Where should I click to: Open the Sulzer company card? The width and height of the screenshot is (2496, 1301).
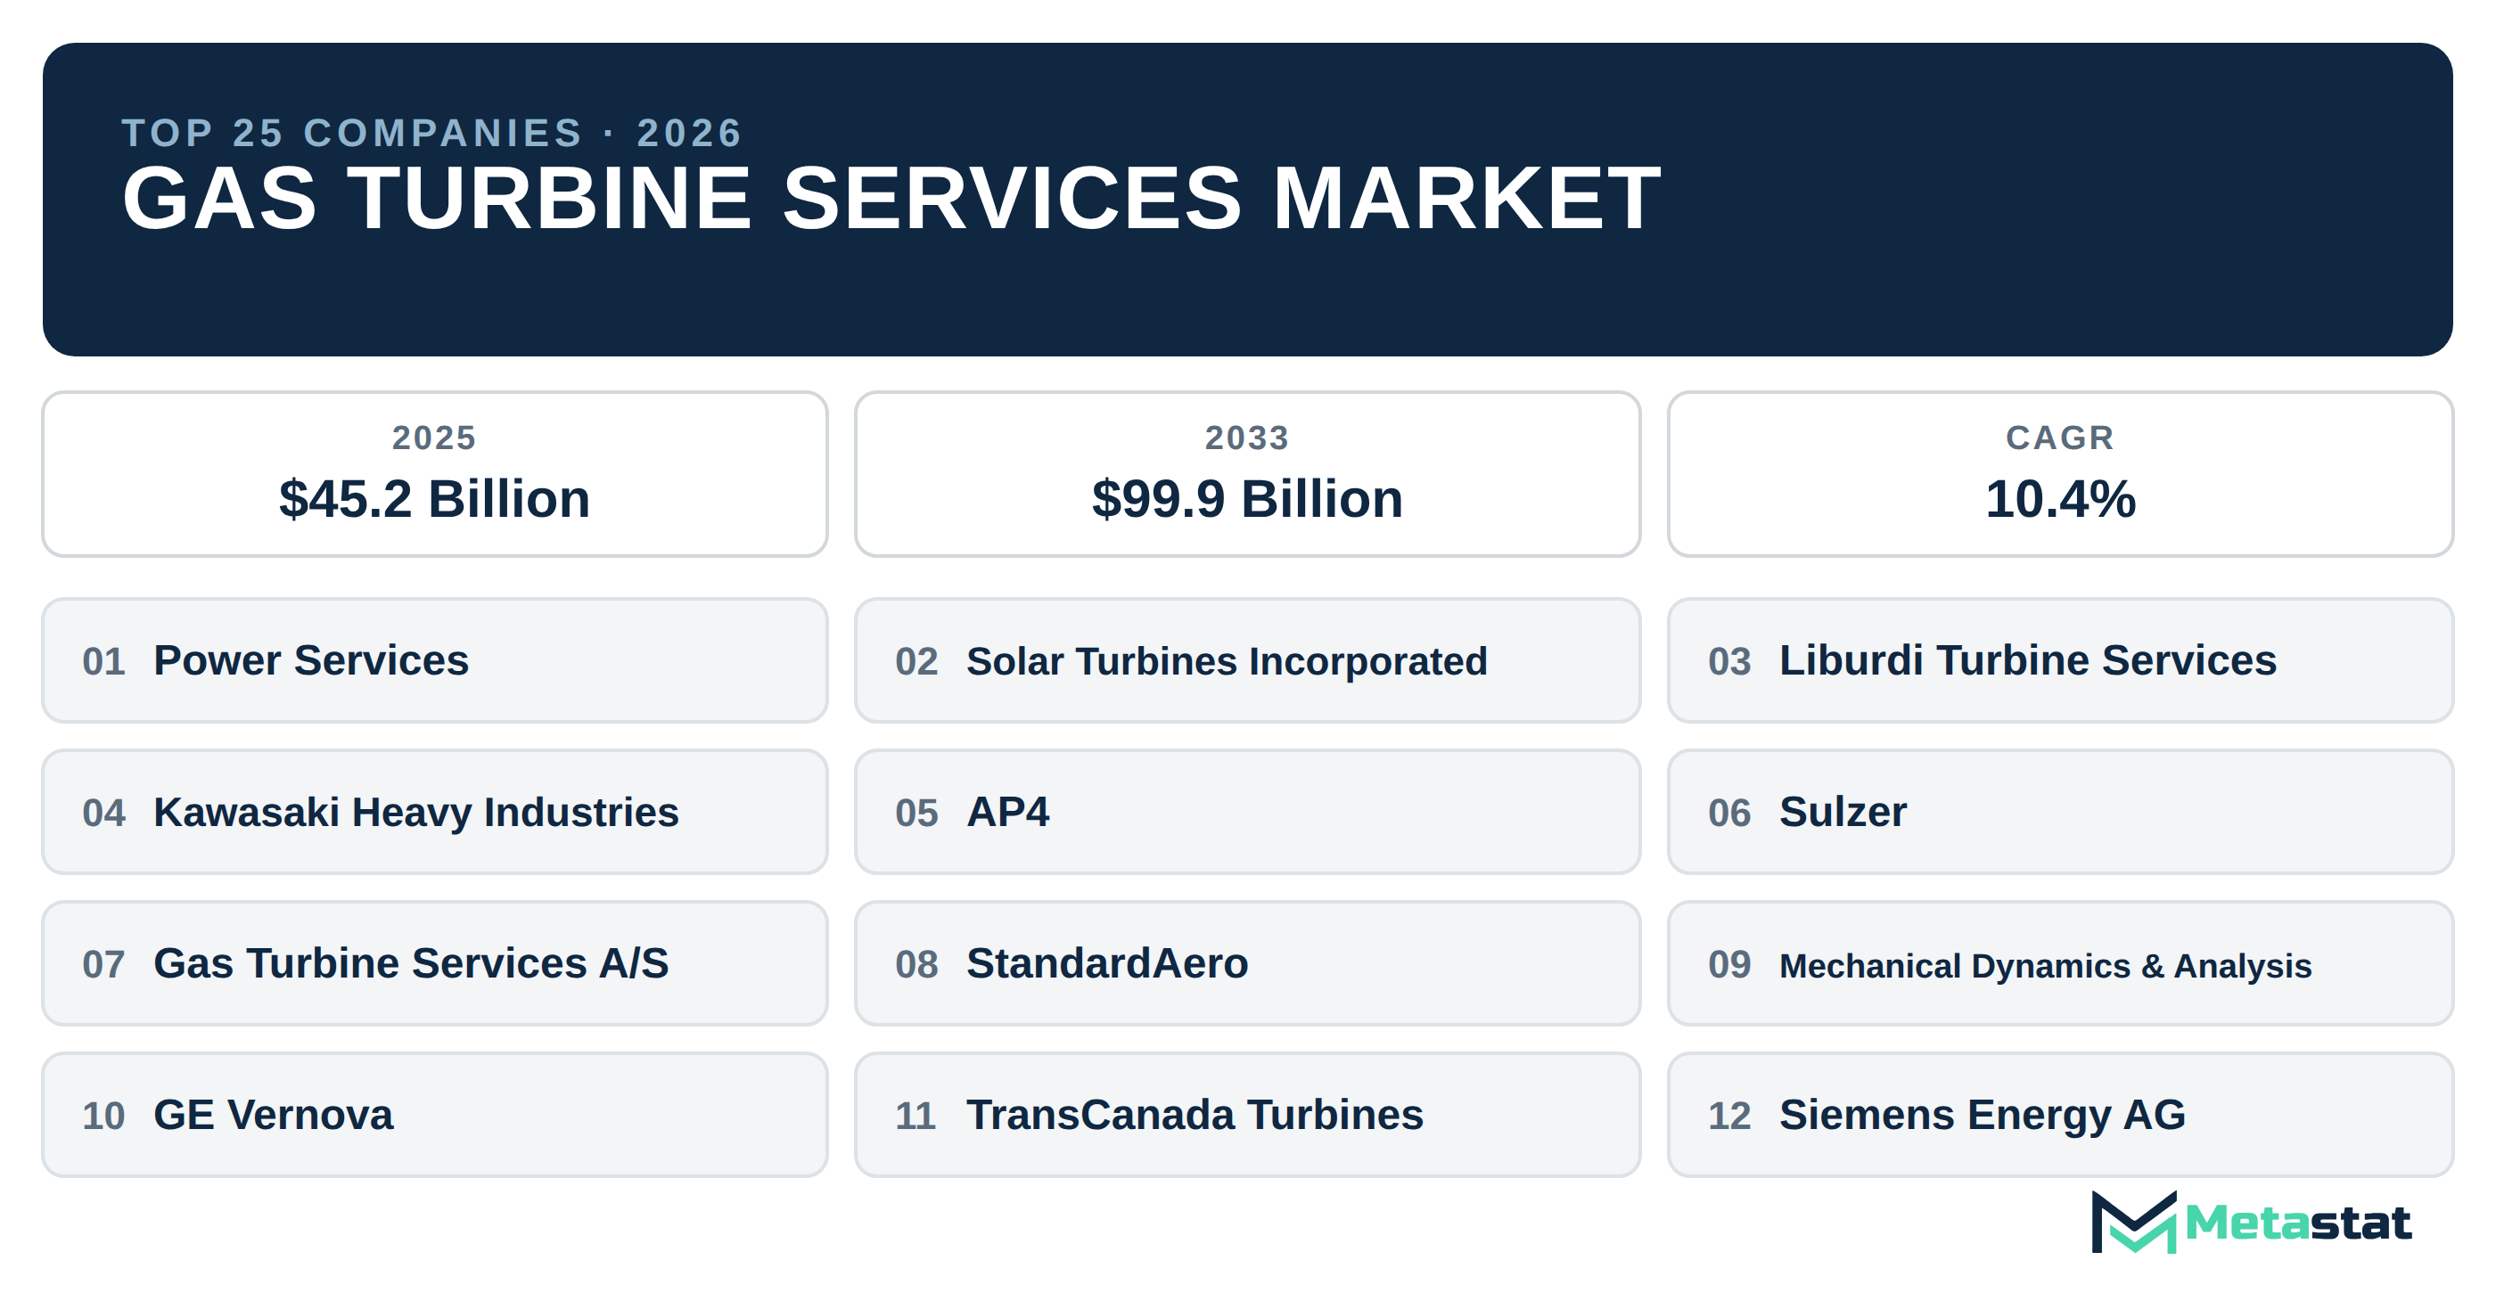[2060, 812]
